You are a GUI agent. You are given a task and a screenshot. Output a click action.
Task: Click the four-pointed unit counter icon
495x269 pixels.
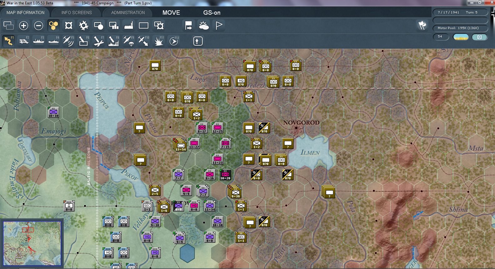68,25
